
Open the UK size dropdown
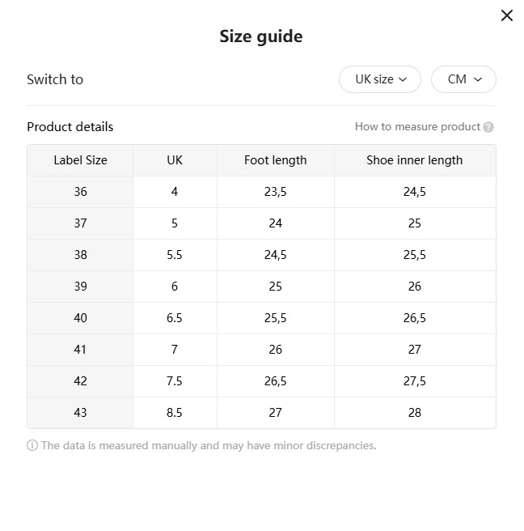pyautogui.click(x=379, y=79)
